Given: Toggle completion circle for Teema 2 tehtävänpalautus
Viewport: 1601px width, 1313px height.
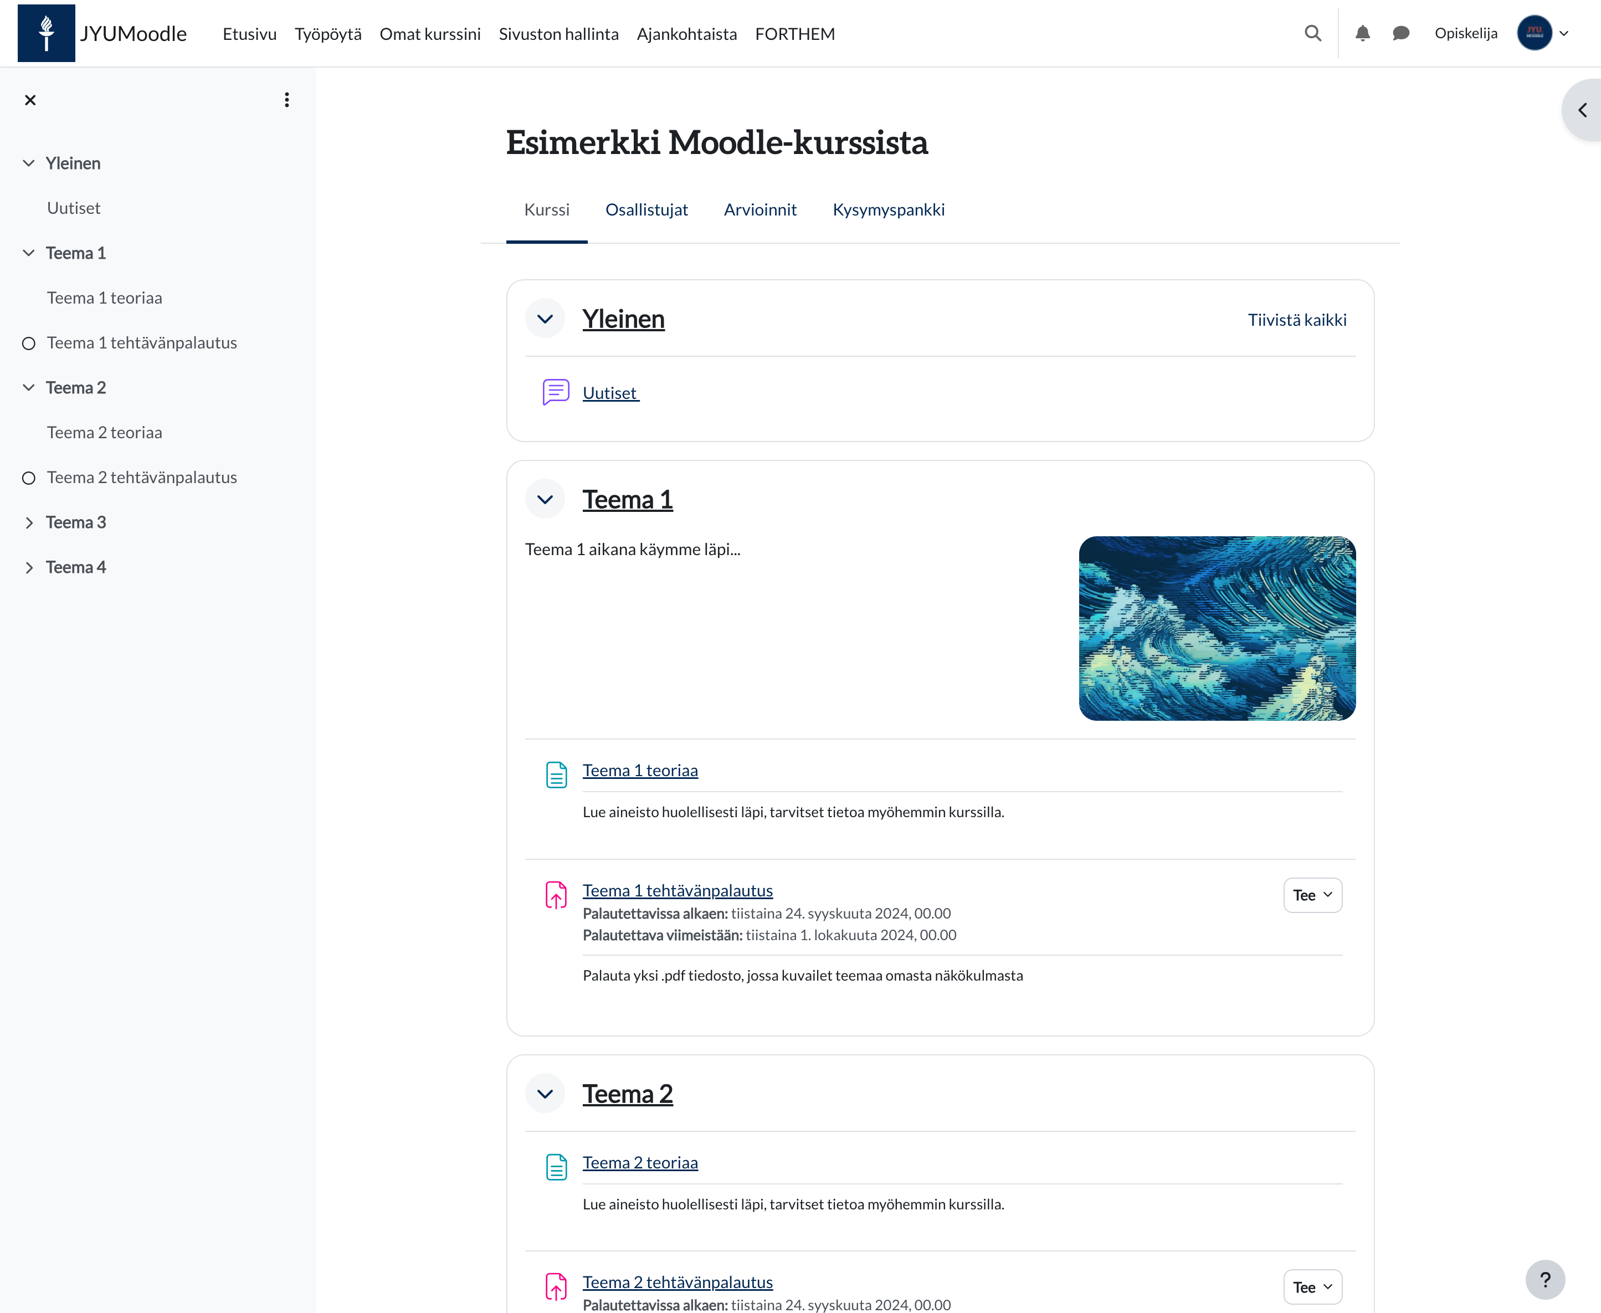Looking at the screenshot, I should click(x=29, y=478).
